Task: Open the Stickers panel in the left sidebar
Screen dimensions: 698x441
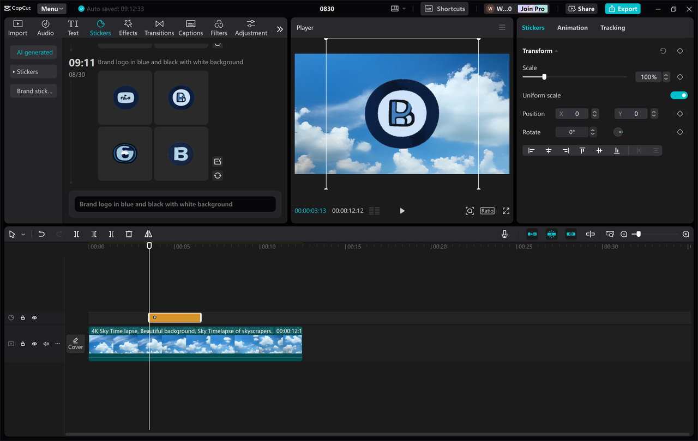Action: pos(100,27)
